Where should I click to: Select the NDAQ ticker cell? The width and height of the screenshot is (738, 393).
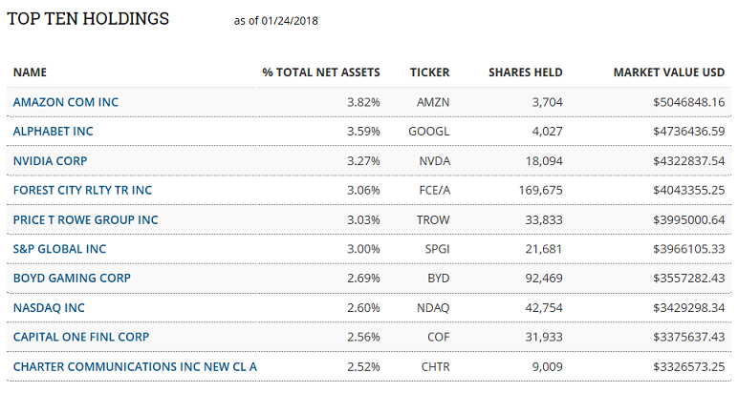[x=433, y=307]
